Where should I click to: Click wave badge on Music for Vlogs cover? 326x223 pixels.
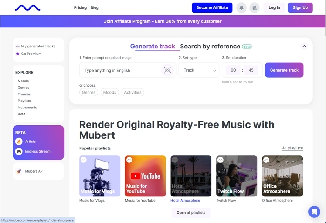click(x=83, y=160)
